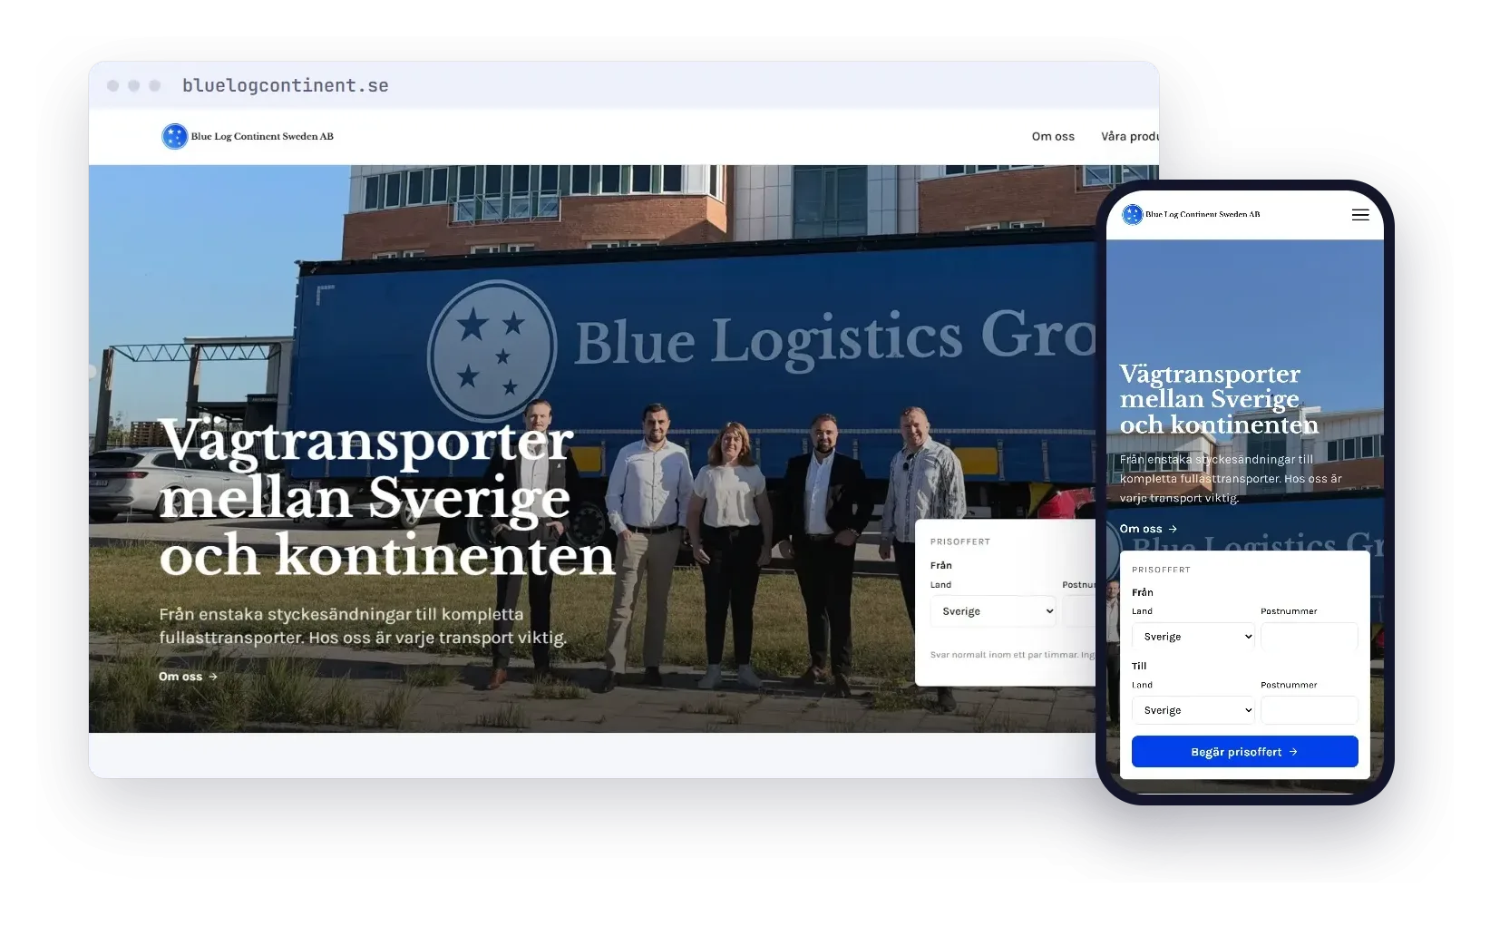Click the PRISOFFERT label in the mobile form
The image size is (1490, 946).
tap(1161, 570)
